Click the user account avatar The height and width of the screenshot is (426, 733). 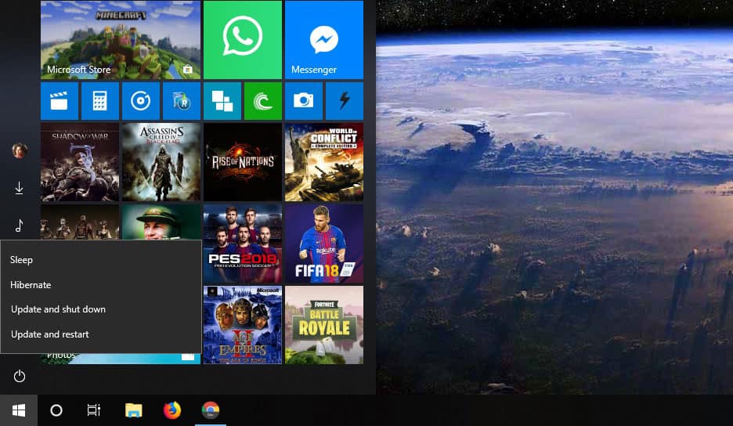tap(19, 150)
